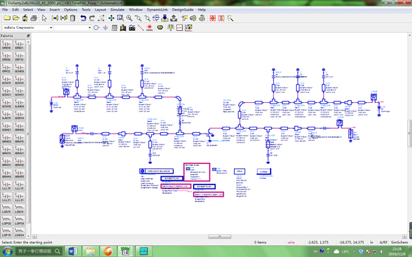Open the Edit menu
Viewport: 412px width, 257px height.
[15, 10]
